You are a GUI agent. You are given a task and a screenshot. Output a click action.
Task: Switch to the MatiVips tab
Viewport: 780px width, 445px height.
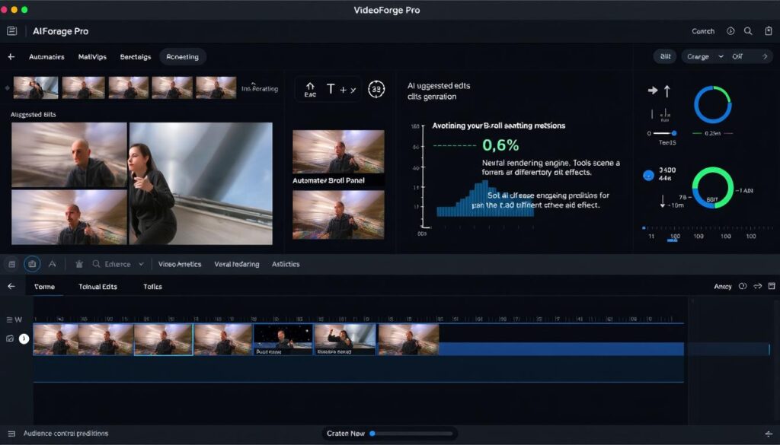point(92,56)
